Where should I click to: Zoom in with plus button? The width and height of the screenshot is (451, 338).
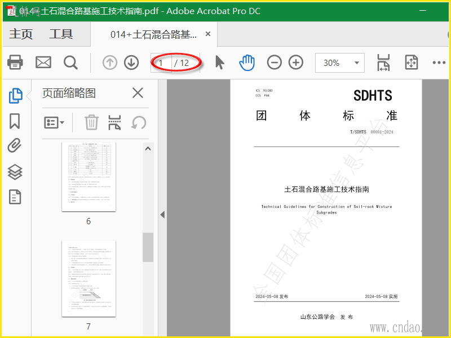(296, 63)
